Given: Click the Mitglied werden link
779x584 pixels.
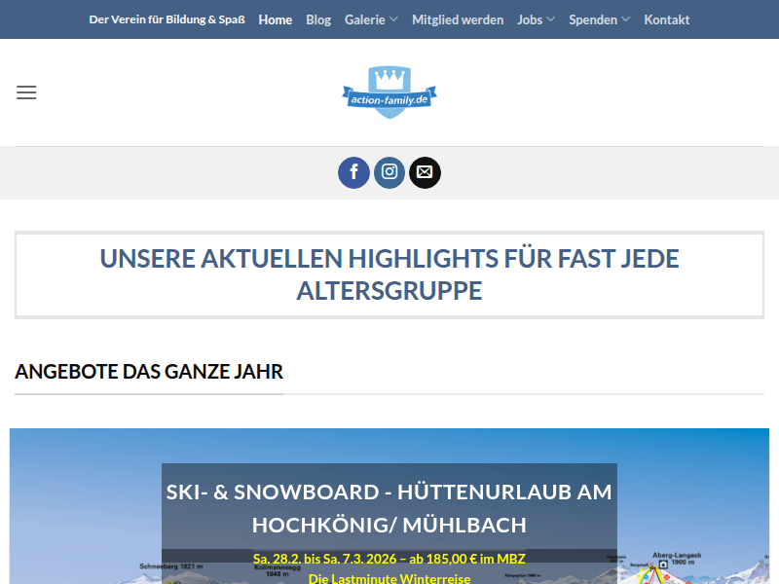Looking at the screenshot, I should (x=458, y=18).
